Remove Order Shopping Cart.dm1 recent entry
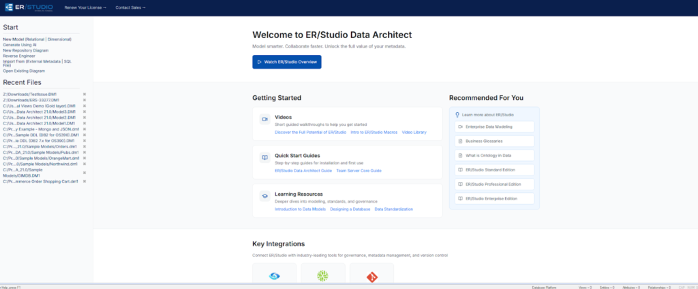Screen dimensions: 698x289 point(84,182)
